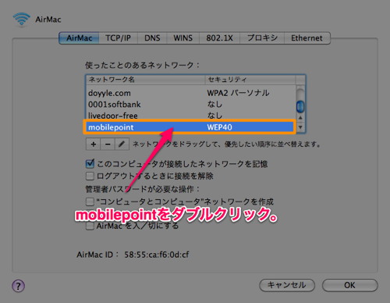Enable disconnect when logging out checkbox

pos(90,176)
